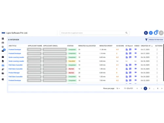Open the filter funnel icon
This screenshot has height=123, width=164.
pyautogui.click(x=146, y=40)
